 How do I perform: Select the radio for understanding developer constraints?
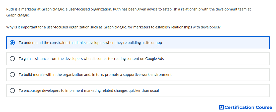click(x=12, y=43)
